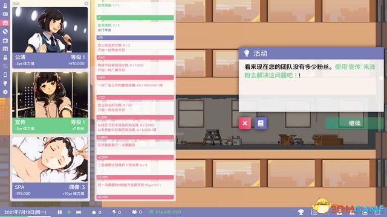Click the fast-forward speed button
The width and height of the screenshot is (387, 217).
[x=79, y=212]
